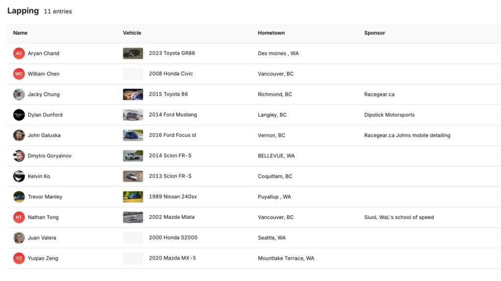Open the 1989 Nissan 240sx thumbnail
The image size is (501, 281).
133,196
